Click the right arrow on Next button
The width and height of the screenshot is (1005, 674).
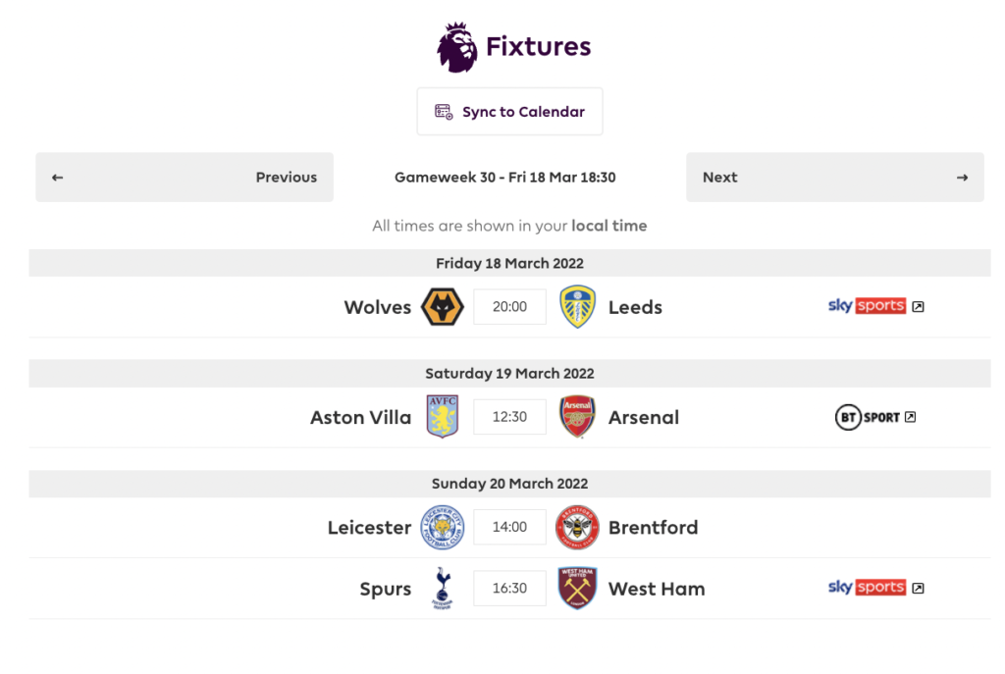[963, 177]
